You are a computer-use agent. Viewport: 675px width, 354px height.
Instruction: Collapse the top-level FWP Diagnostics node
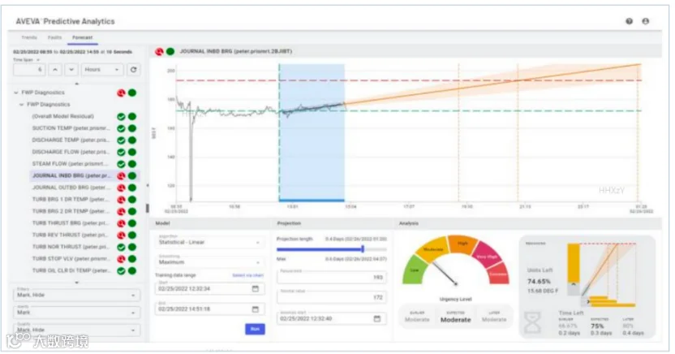point(16,93)
